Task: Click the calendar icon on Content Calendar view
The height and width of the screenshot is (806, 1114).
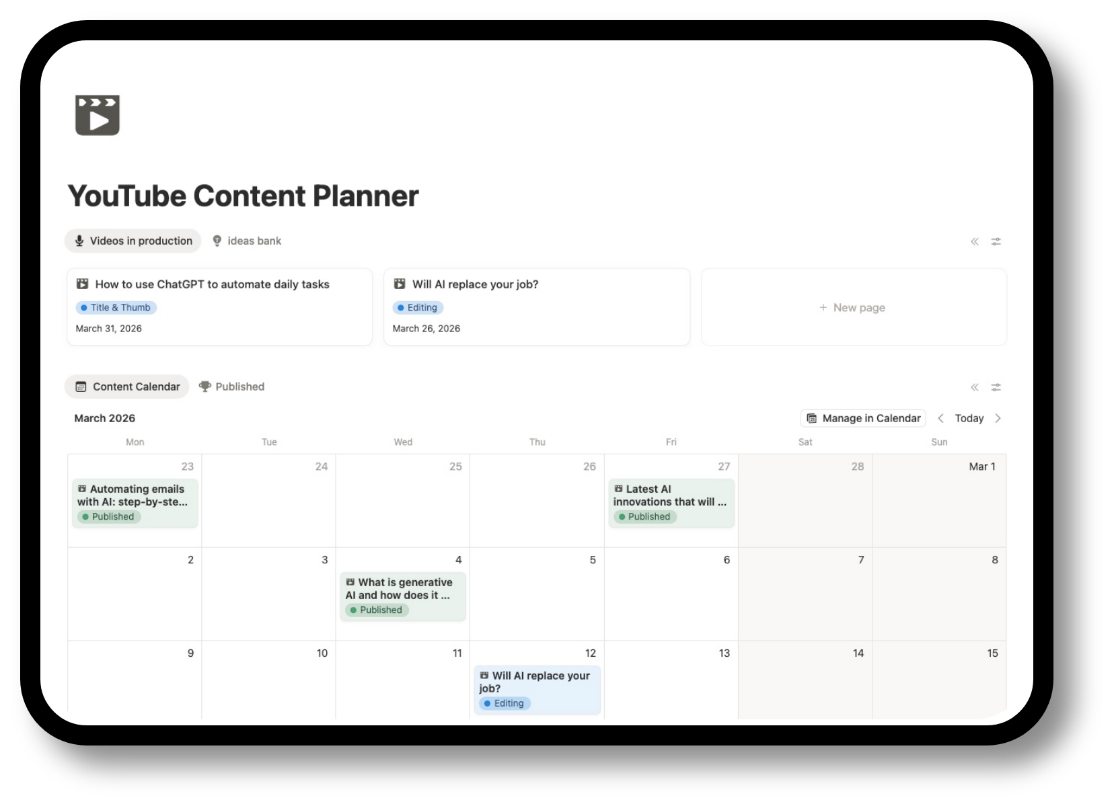Action: coord(81,387)
